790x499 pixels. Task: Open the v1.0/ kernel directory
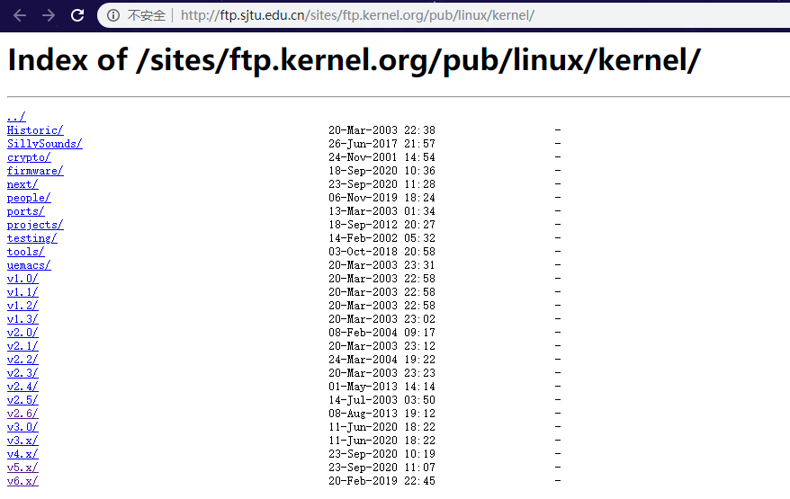pos(22,279)
